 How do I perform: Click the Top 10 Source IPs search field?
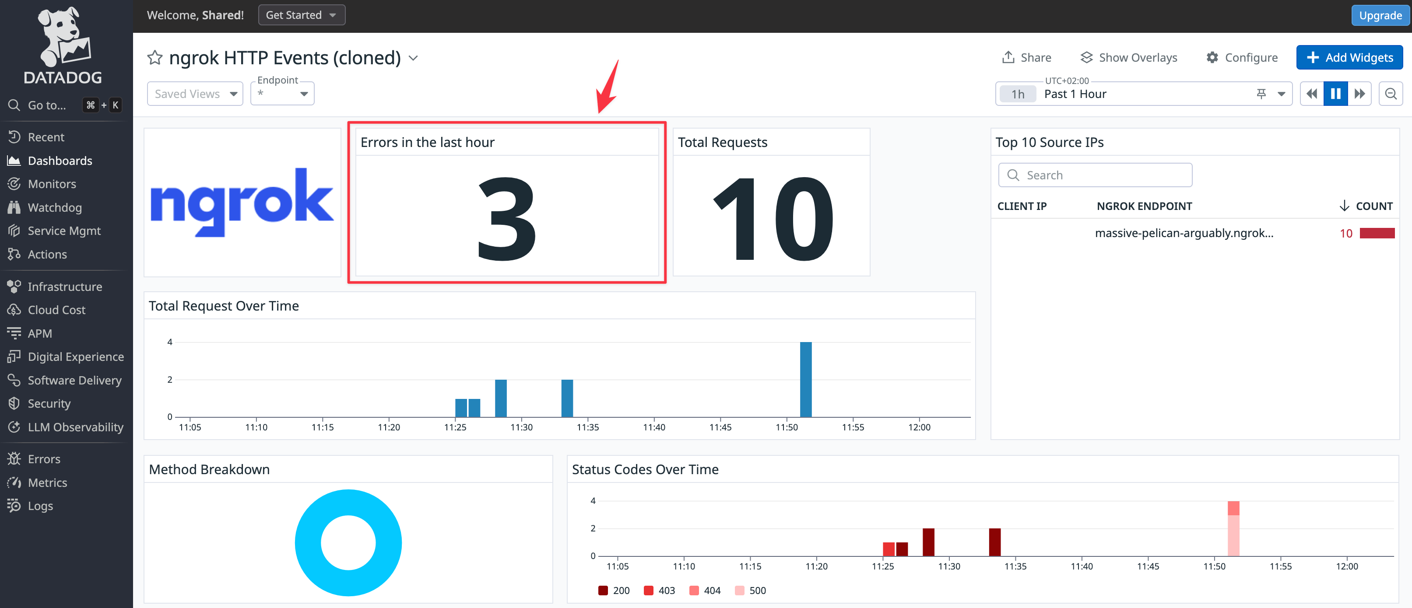click(1095, 175)
